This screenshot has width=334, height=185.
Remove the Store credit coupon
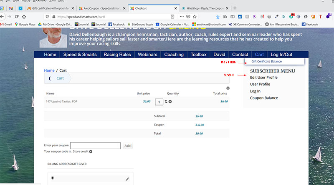pos(91,152)
